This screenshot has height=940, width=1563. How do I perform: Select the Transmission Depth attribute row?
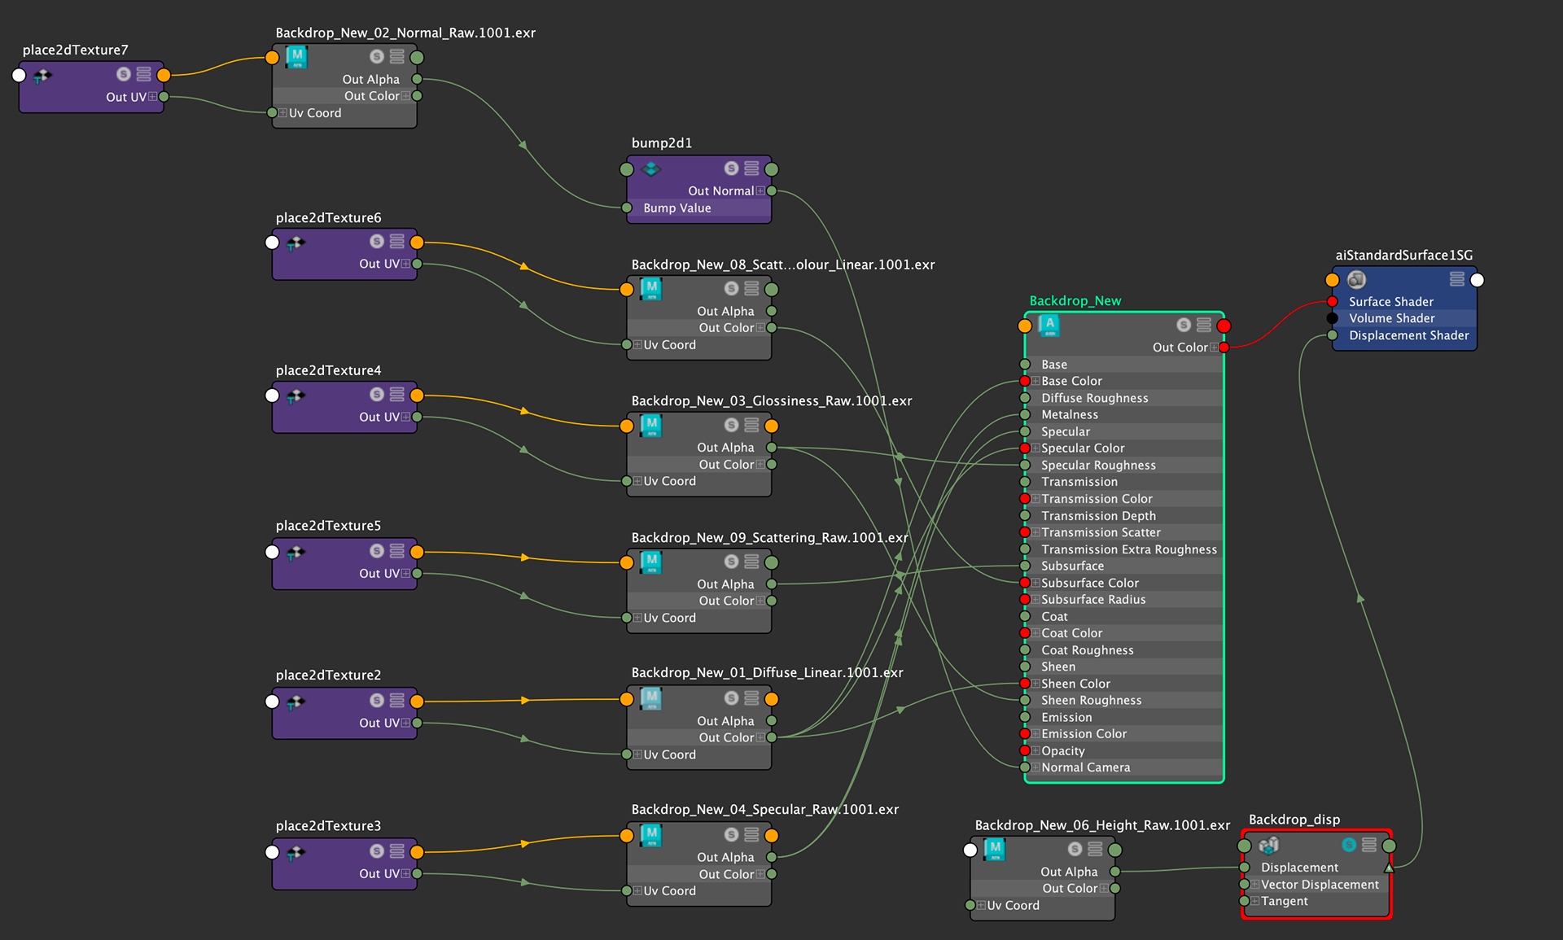point(1124,516)
